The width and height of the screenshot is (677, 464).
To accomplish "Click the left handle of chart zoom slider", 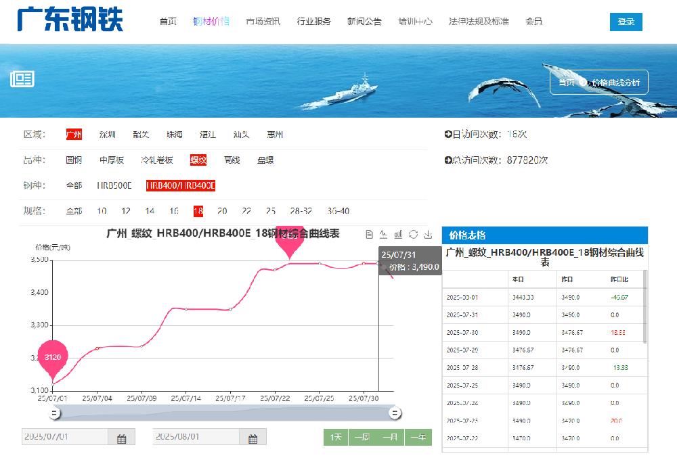I will click(55, 413).
